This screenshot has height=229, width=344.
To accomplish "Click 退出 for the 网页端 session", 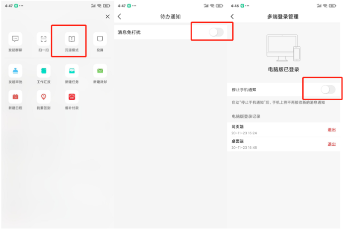I will [x=332, y=130].
